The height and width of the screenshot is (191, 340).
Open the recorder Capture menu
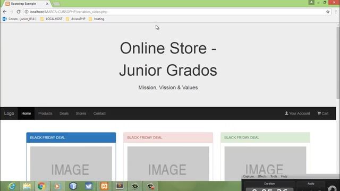click(248, 176)
